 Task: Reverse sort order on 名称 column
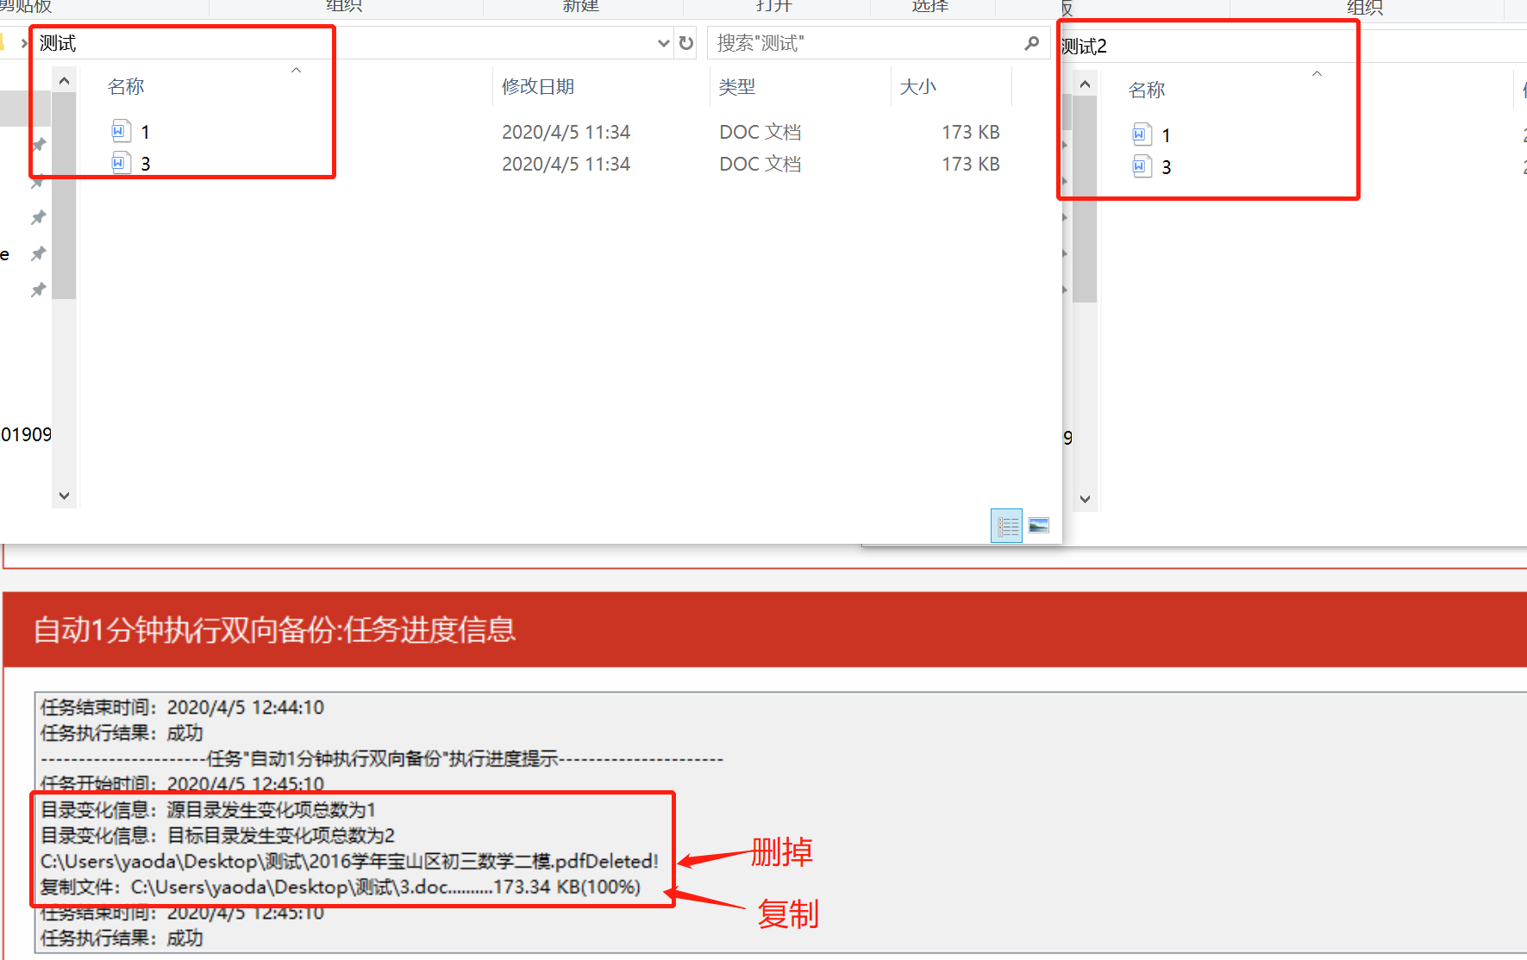[x=296, y=70]
